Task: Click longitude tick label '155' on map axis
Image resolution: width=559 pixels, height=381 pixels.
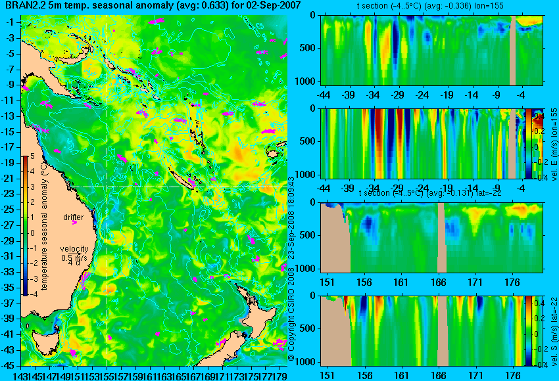Action: pyautogui.click(x=107, y=376)
